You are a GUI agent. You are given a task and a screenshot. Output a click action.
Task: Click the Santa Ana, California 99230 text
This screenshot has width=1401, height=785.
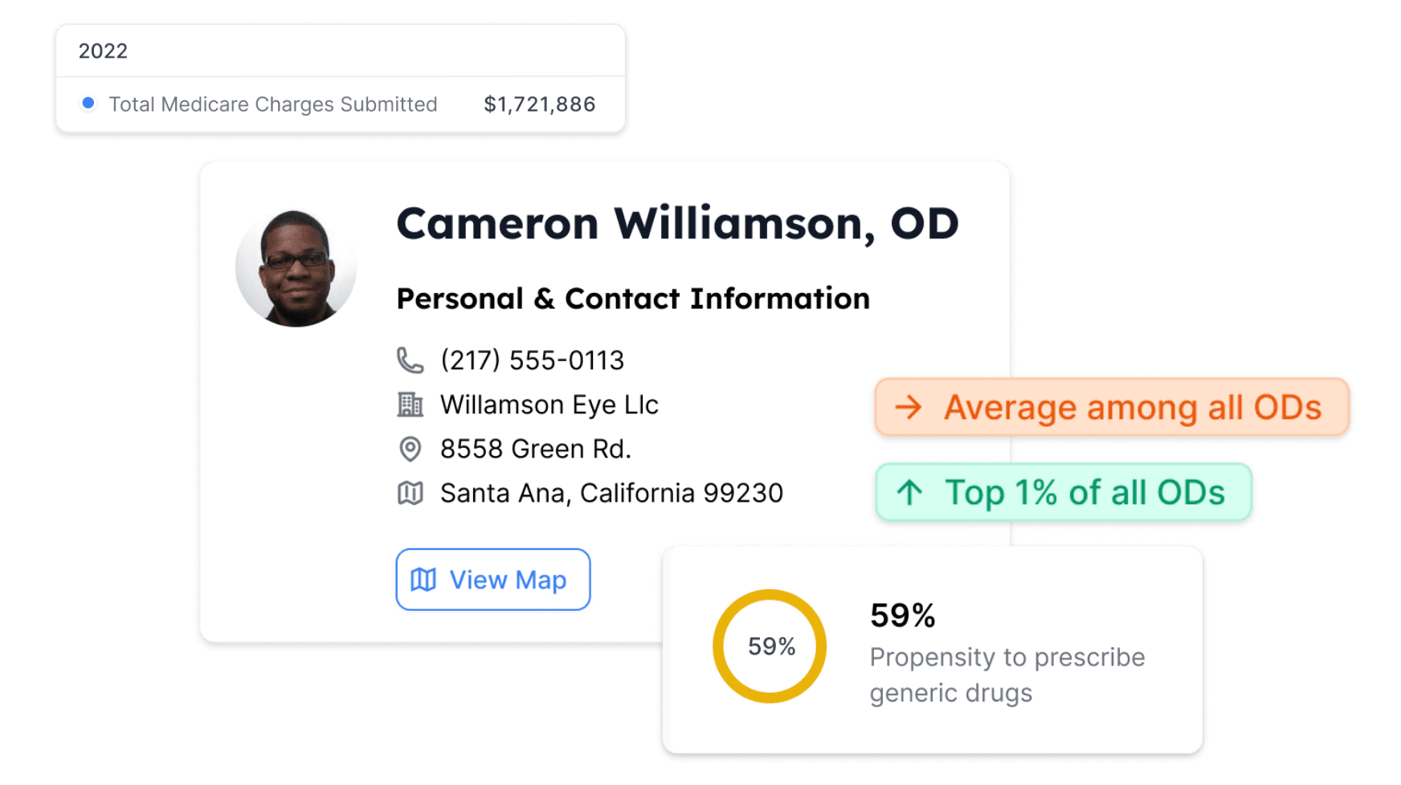coord(611,493)
